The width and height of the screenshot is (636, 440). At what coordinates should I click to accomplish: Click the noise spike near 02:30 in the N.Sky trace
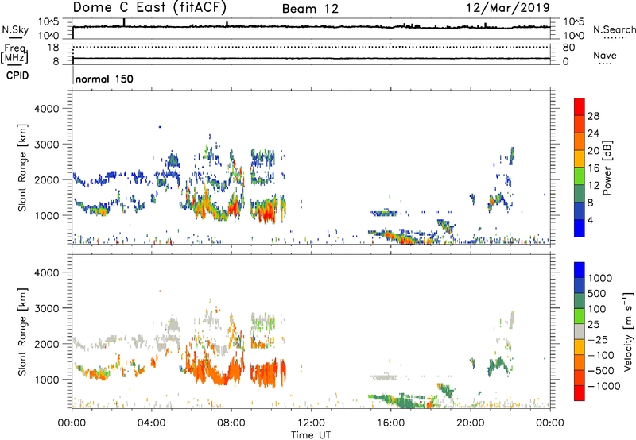click(124, 22)
